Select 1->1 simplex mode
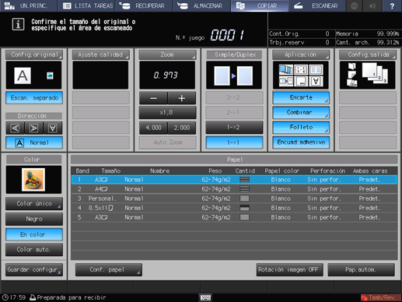This screenshot has height=302, width=402. [234, 142]
